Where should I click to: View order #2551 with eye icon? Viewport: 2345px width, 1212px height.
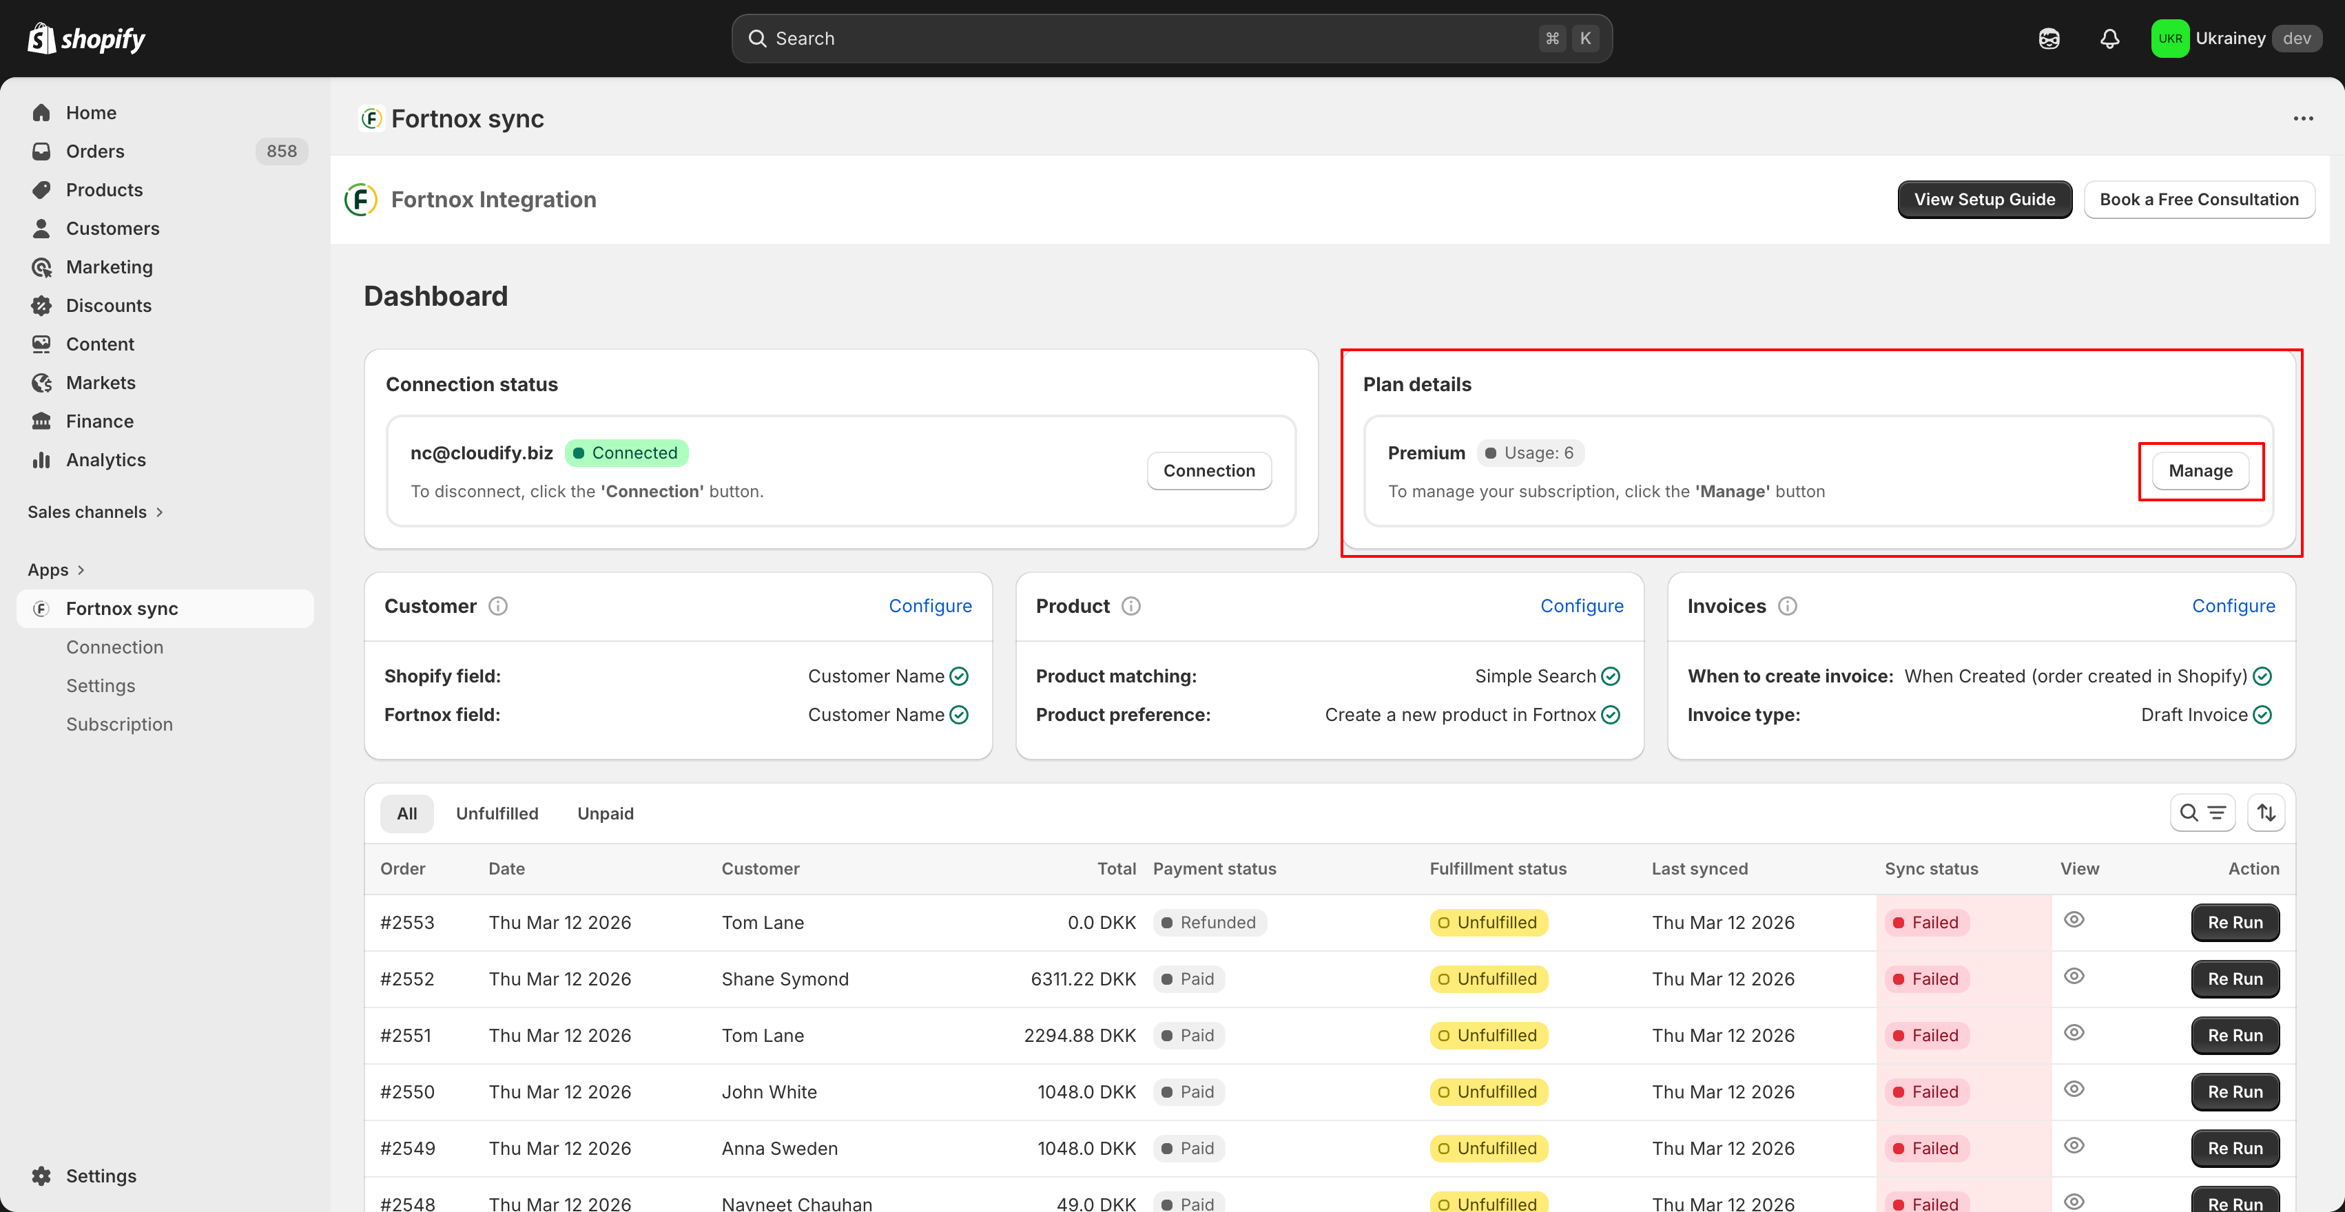click(2074, 1033)
